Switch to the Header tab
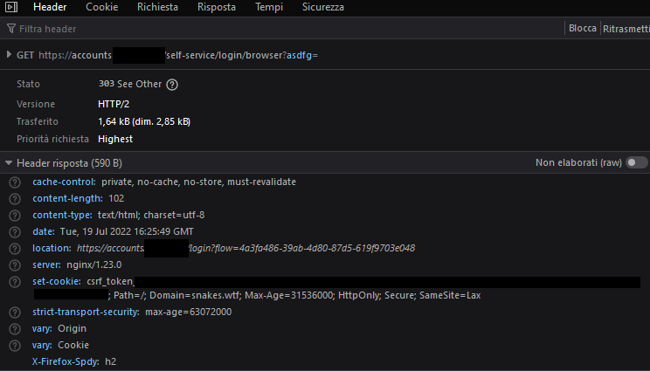 coord(50,7)
